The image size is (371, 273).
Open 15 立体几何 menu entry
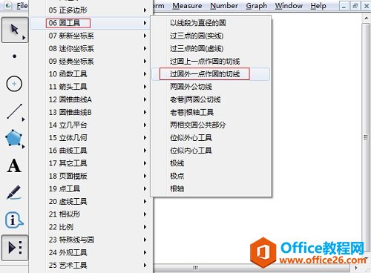click(90, 138)
